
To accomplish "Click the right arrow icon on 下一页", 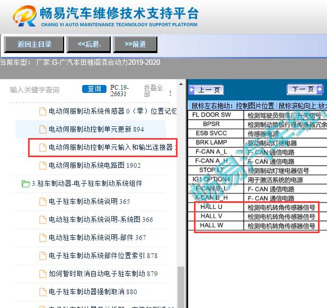I will point(320,89).
